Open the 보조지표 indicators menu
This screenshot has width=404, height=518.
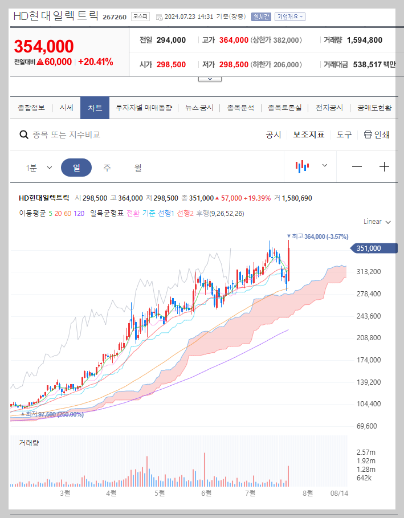pos(308,134)
